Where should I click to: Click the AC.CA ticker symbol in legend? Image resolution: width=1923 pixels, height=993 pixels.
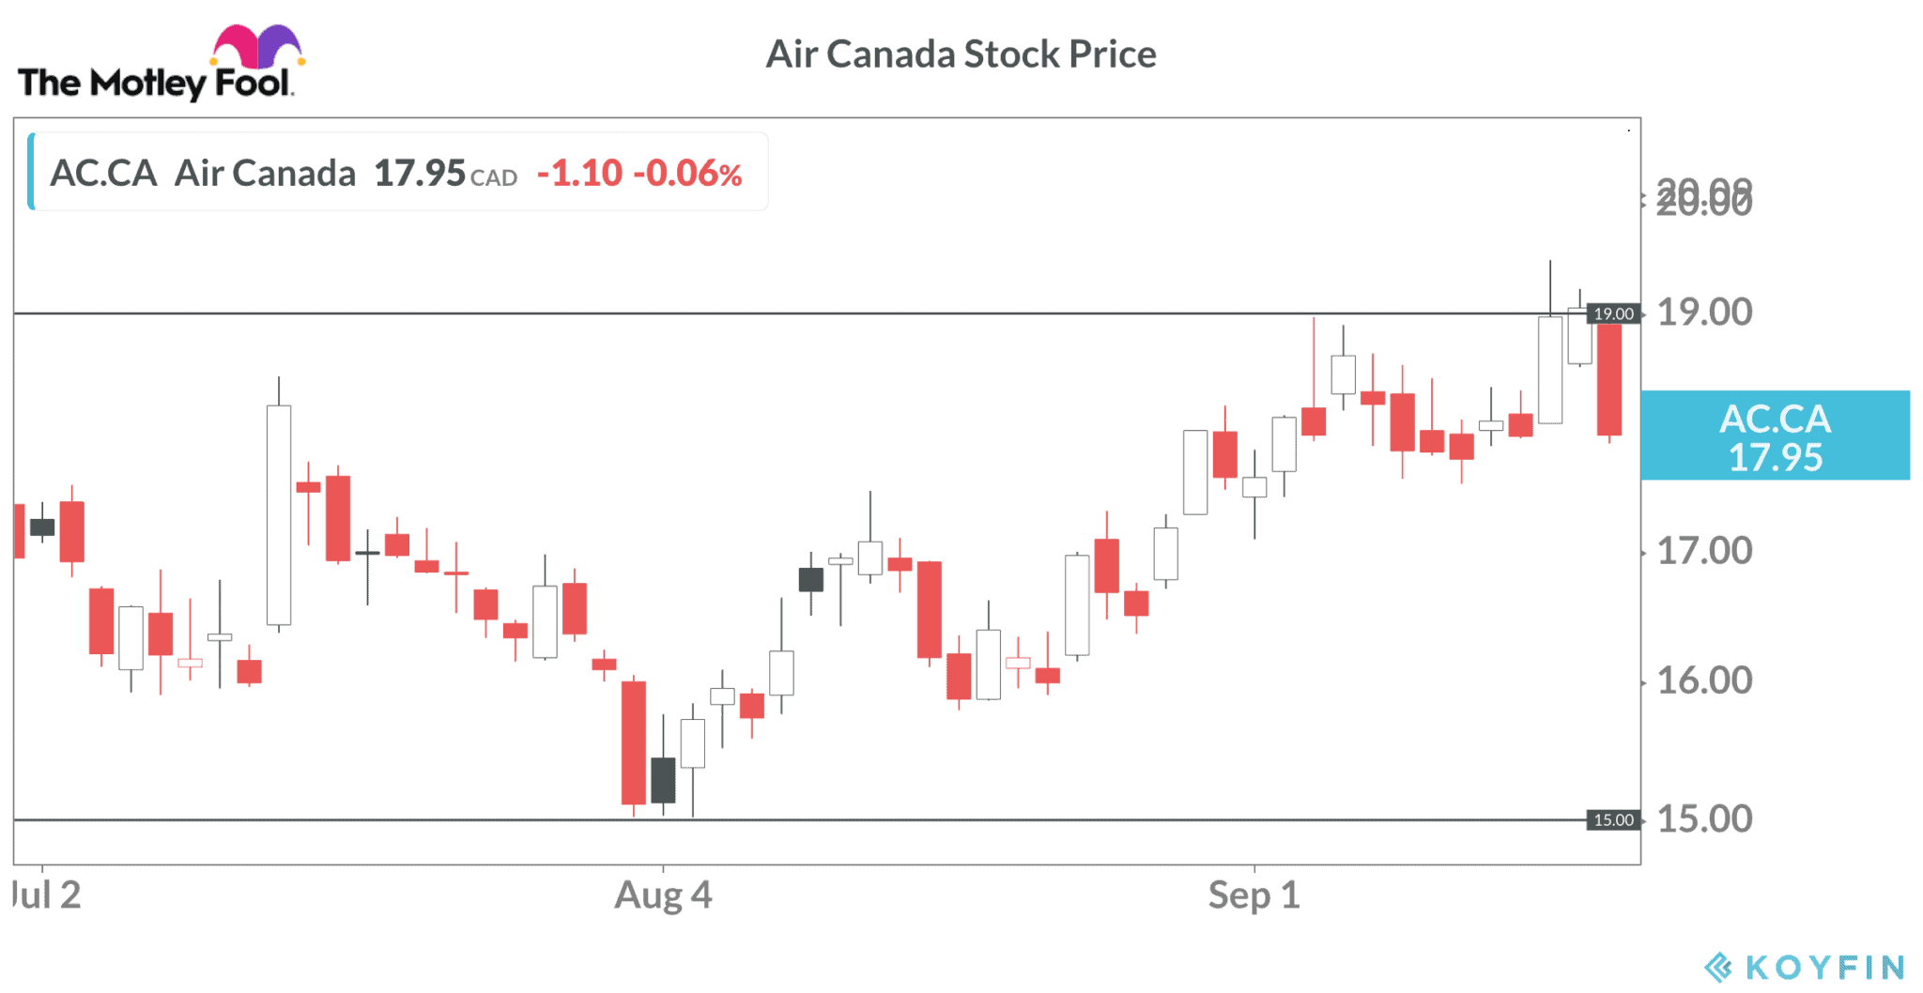(x=103, y=174)
